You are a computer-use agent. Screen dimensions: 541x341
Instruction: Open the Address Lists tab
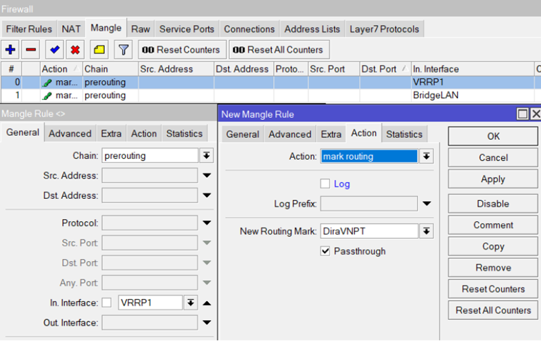pyautogui.click(x=312, y=29)
